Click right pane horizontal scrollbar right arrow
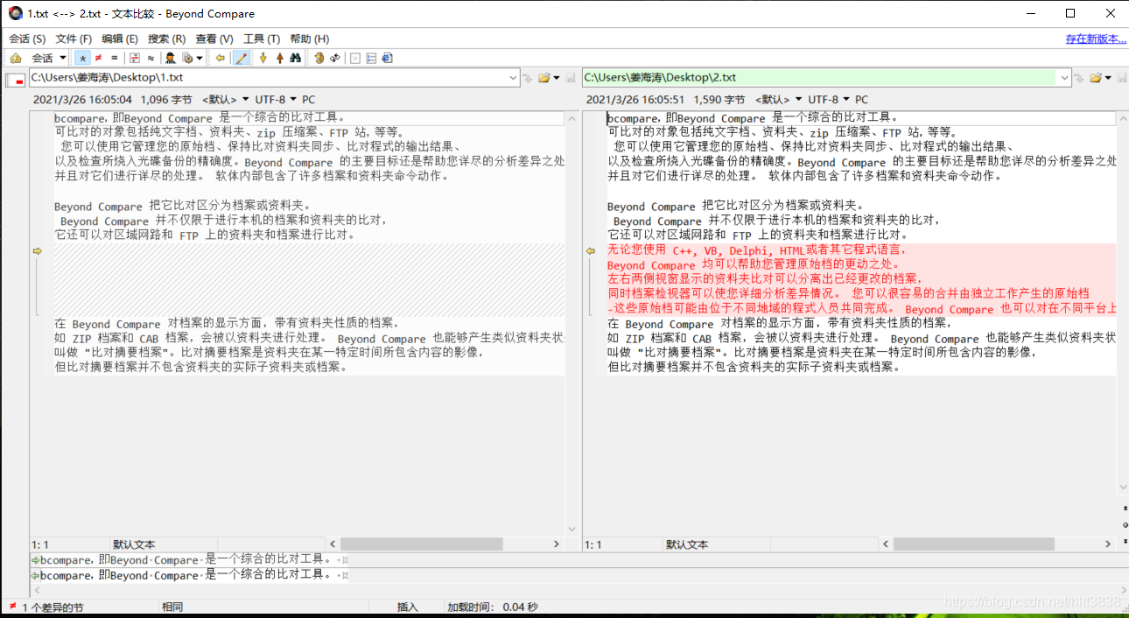Image resolution: width=1129 pixels, height=618 pixels. (x=1108, y=544)
